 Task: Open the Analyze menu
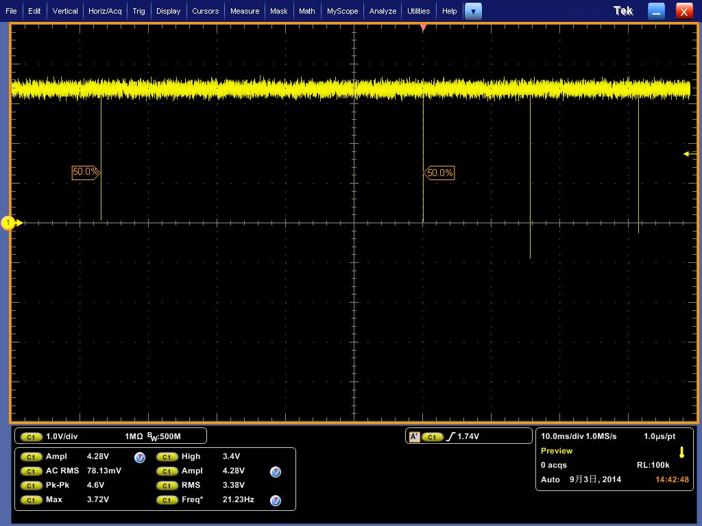tap(383, 11)
